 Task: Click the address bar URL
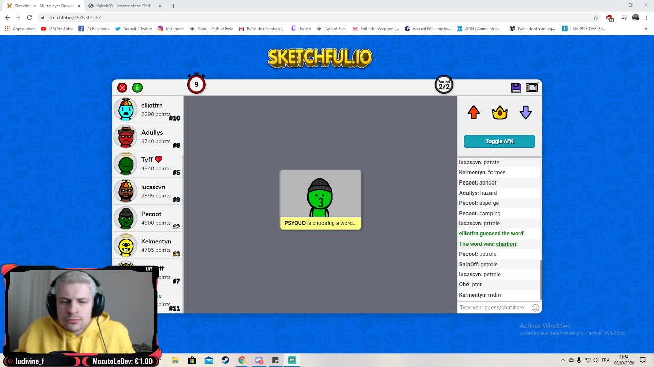click(x=75, y=17)
